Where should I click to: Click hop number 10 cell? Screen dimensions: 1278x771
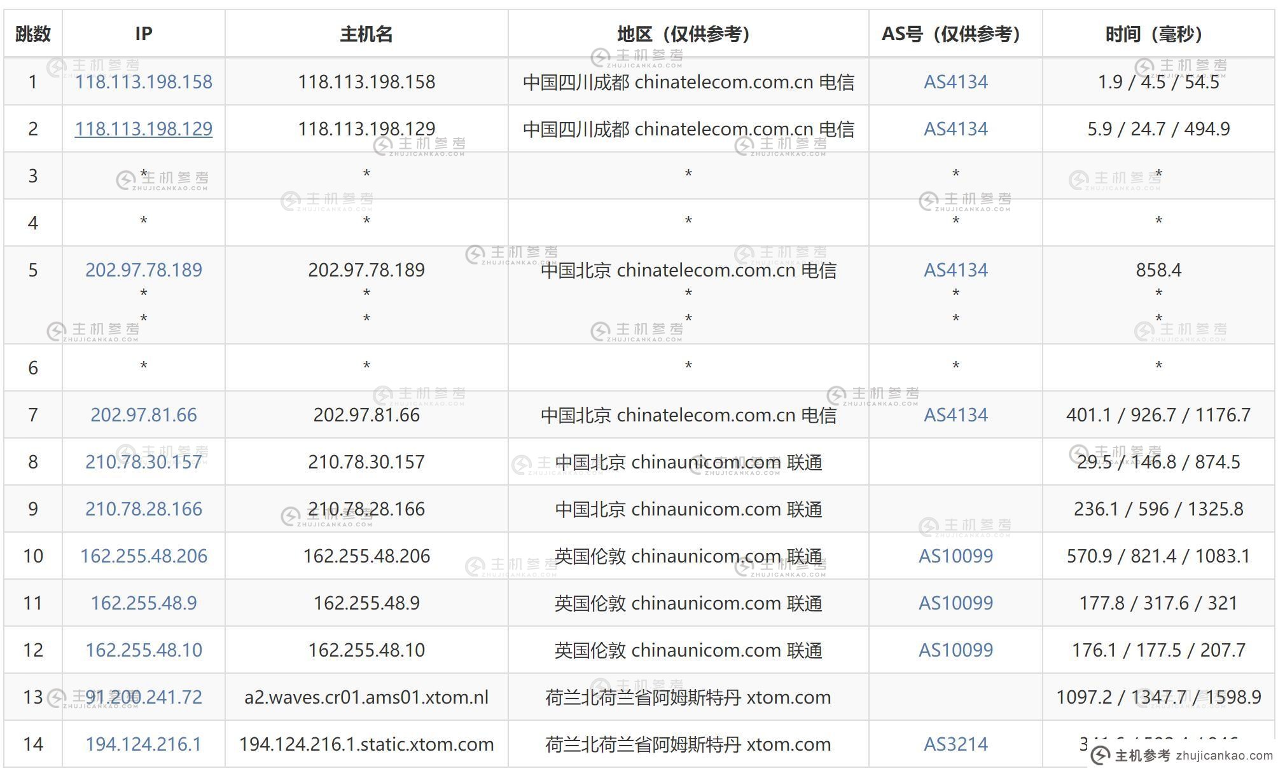pyautogui.click(x=33, y=556)
